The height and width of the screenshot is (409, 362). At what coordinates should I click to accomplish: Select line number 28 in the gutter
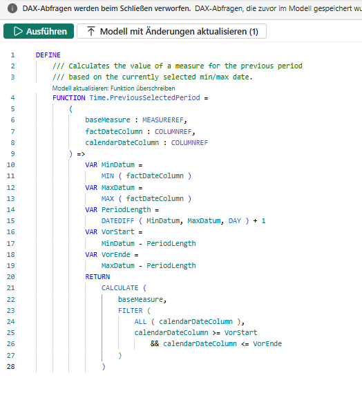(10, 366)
